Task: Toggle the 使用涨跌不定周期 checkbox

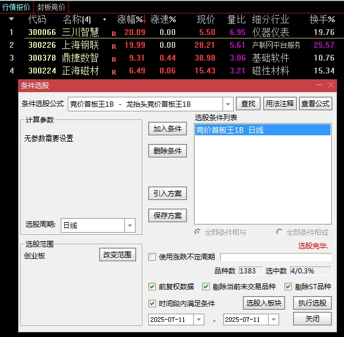Action: pos(152,257)
